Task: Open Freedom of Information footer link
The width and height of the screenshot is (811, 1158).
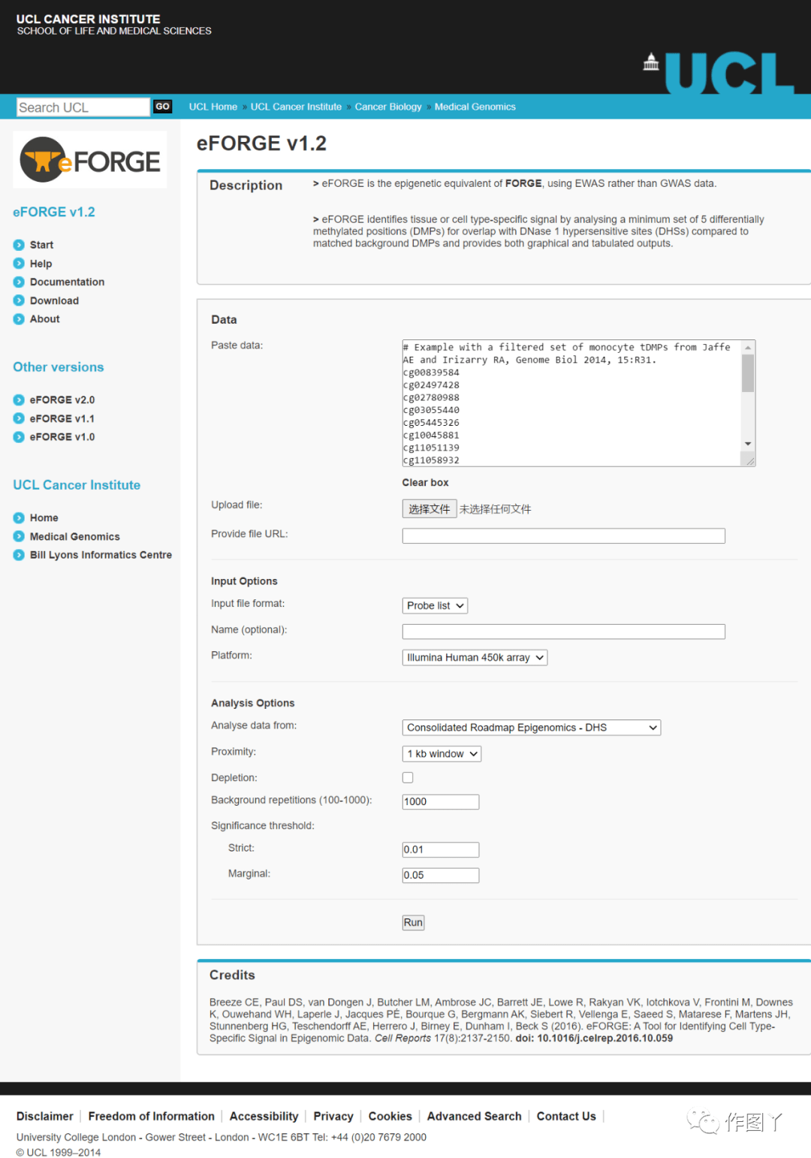Action: 151,1117
